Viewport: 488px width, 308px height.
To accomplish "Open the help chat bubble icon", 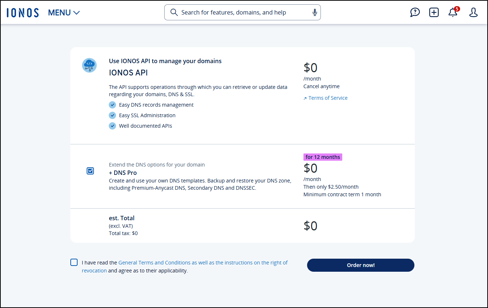I will pos(415,12).
